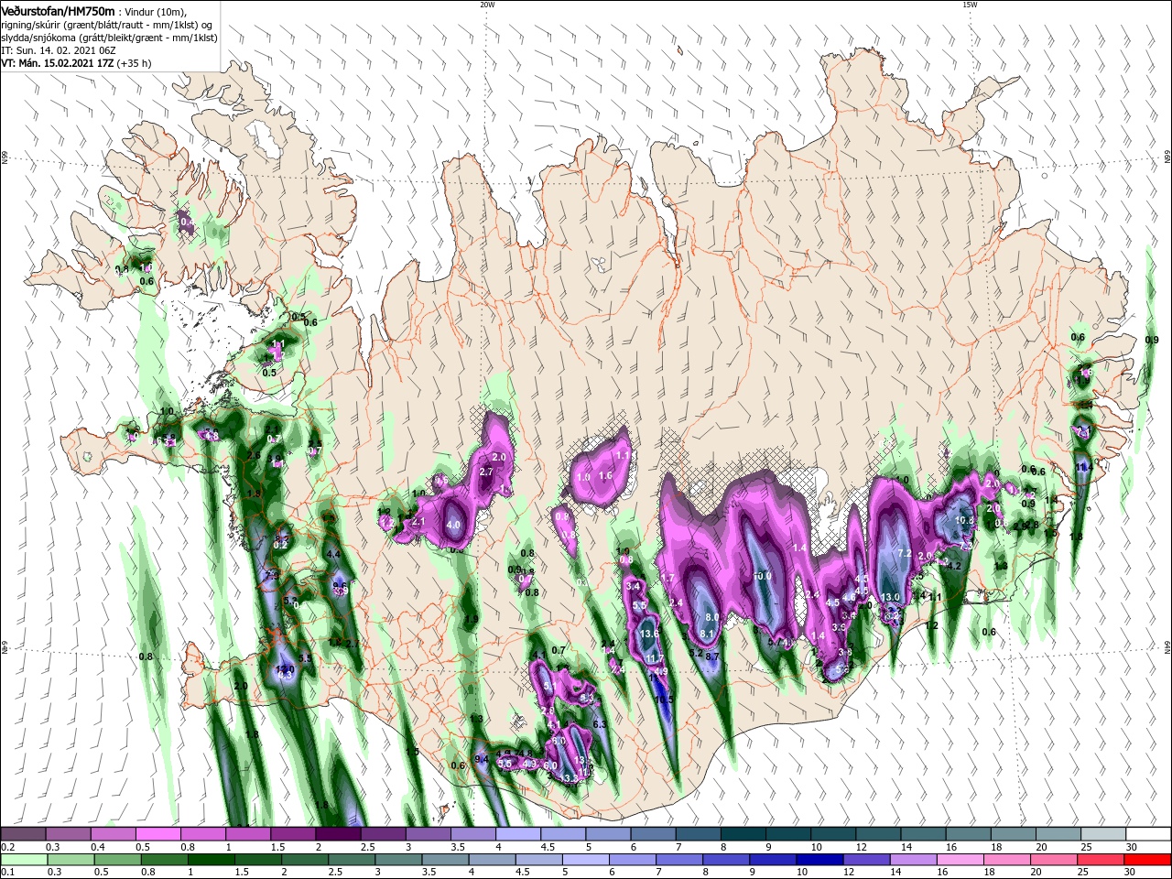Image resolution: width=1172 pixels, height=879 pixels.
Task: Select the darkest green 1–1.5 rain legend swatch
Action: (x=211, y=860)
